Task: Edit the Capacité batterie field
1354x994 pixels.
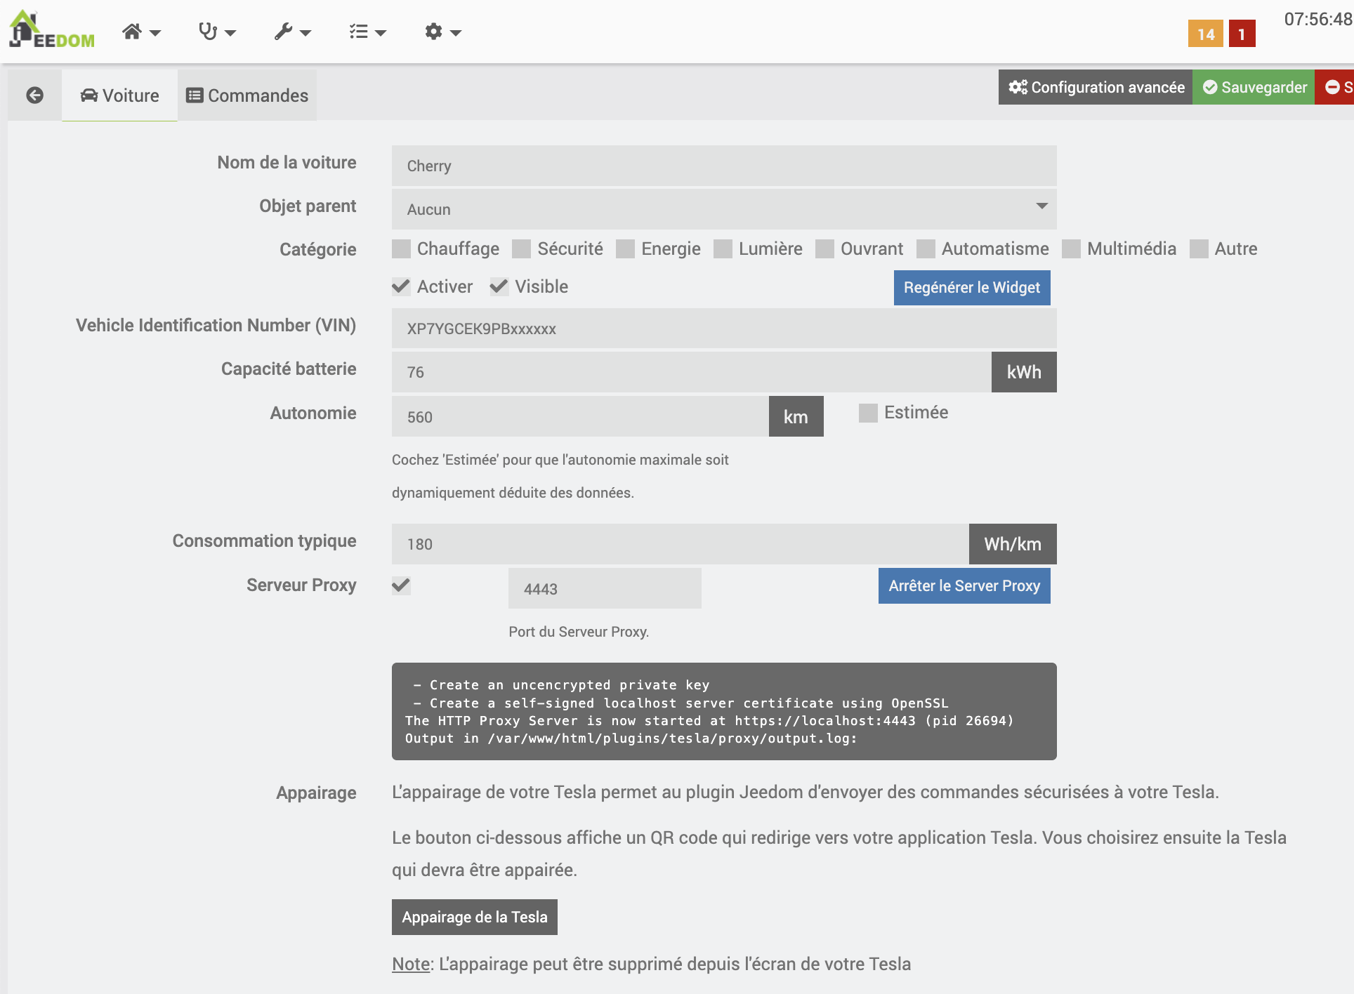Action: click(x=692, y=372)
